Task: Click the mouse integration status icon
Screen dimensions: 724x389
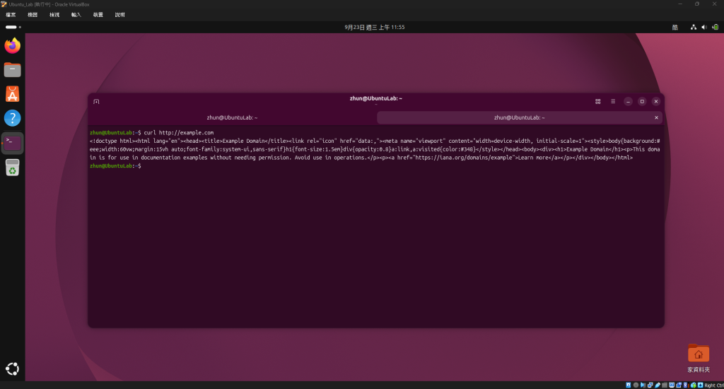Action: [x=694, y=385]
